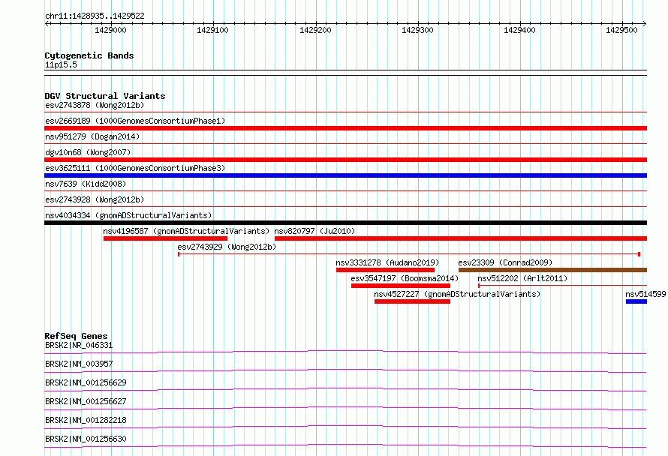
Task: Click the 1429400 ruler position
Action: 519,30
